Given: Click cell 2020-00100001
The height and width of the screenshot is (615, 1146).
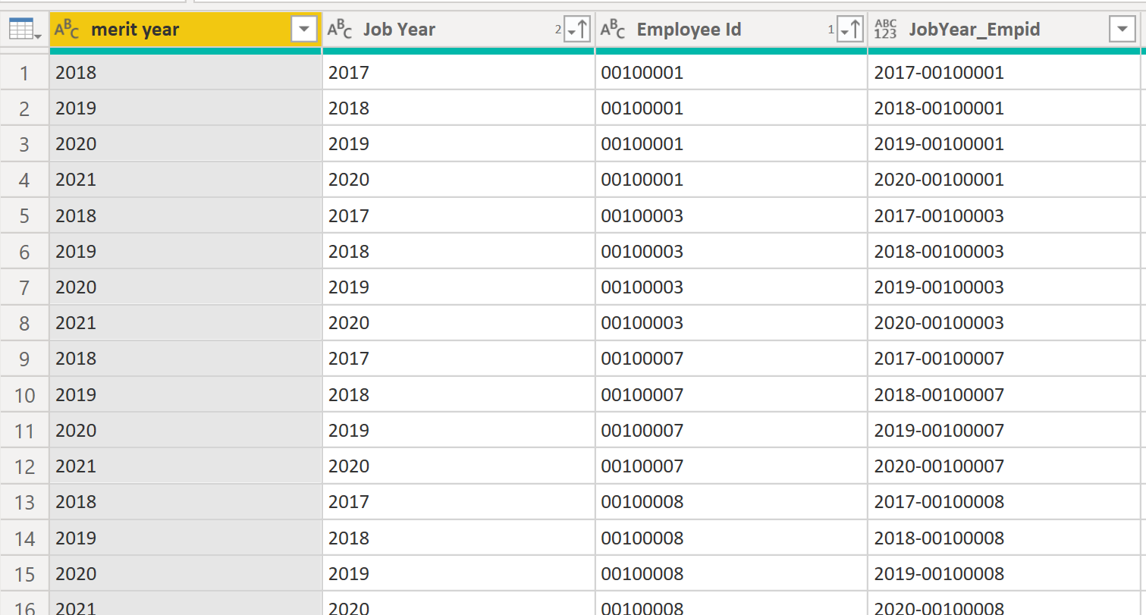Looking at the screenshot, I should pyautogui.click(x=1005, y=180).
